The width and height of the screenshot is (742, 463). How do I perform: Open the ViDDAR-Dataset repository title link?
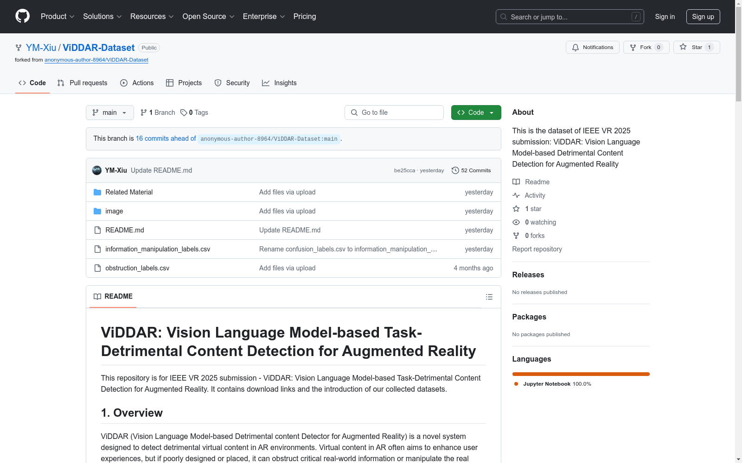(99, 48)
